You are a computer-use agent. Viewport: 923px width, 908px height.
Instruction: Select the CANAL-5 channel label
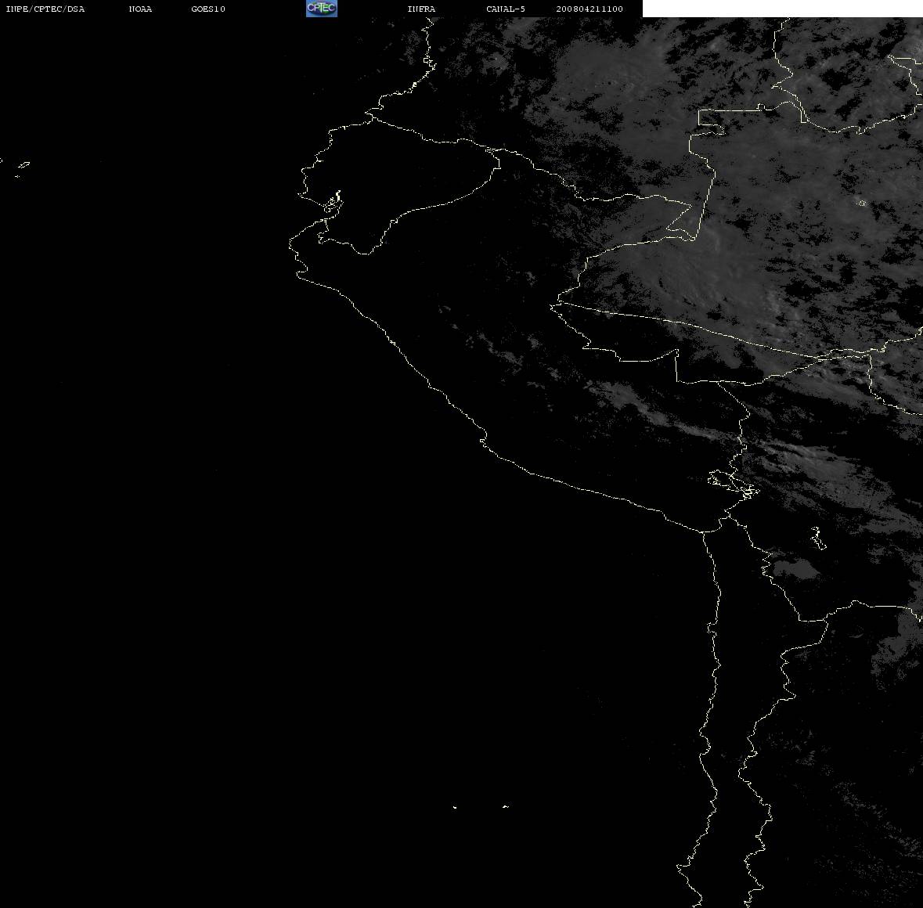(506, 9)
